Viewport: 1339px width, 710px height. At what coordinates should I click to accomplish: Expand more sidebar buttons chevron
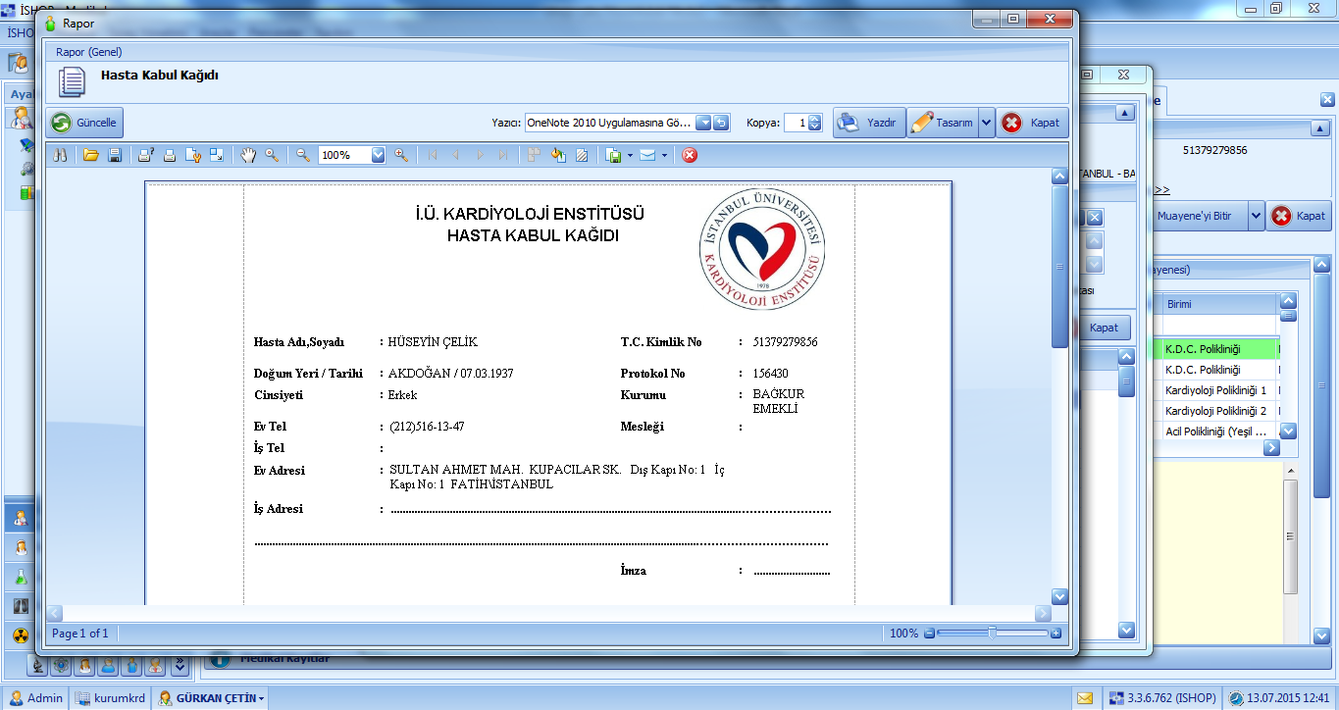coord(180,666)
